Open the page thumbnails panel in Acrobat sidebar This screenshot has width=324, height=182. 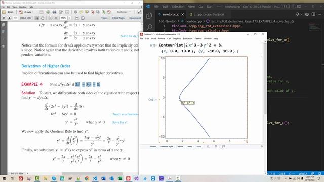pyautogui.click(x=4, y=25)
